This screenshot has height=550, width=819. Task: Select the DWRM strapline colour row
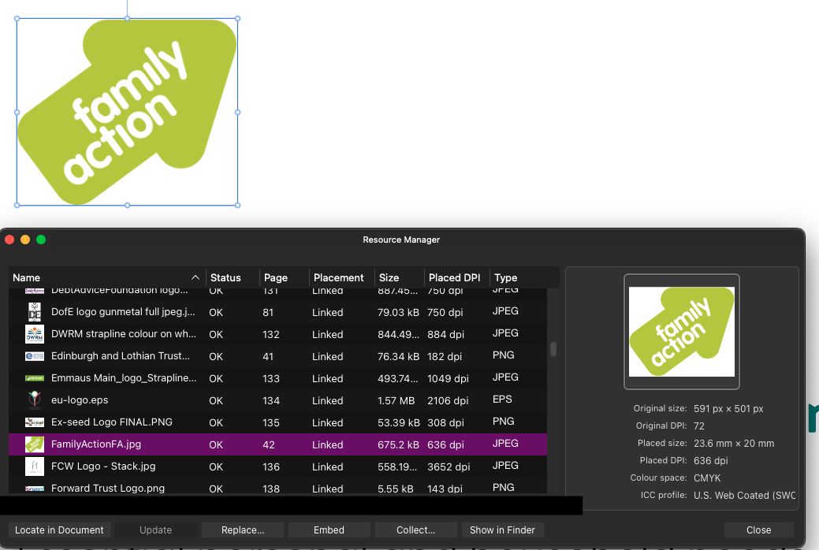[278, 334]
